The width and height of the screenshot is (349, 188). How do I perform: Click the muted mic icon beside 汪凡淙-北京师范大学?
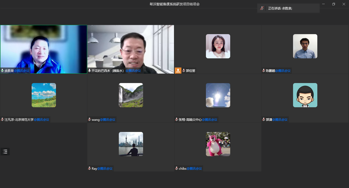coord(2,119)
